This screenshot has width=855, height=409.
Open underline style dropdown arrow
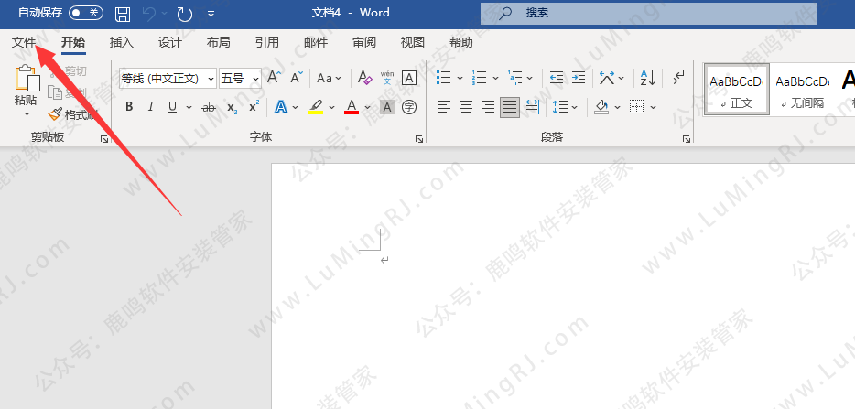point(189,107)
